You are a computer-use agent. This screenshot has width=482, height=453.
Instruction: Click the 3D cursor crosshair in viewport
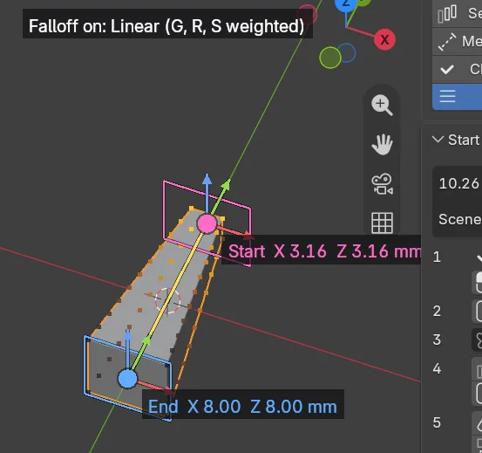coord(168,300)
